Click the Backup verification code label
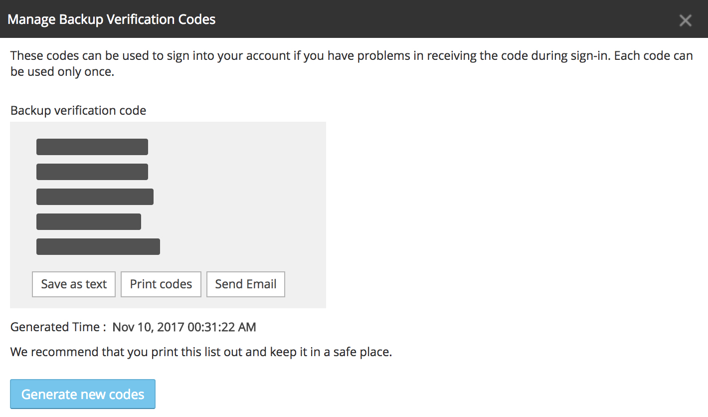The height and width of the screenshot is (417, 708). [78, 111]
